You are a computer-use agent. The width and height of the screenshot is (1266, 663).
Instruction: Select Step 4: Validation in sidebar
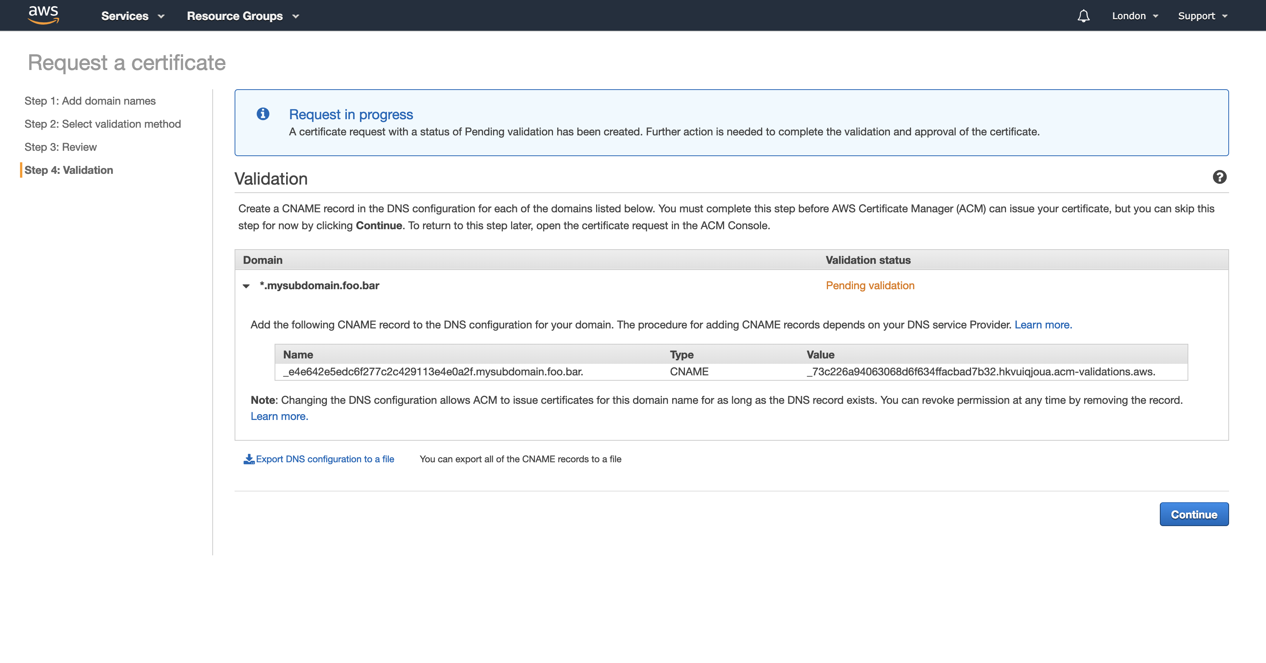coord(69,170)
